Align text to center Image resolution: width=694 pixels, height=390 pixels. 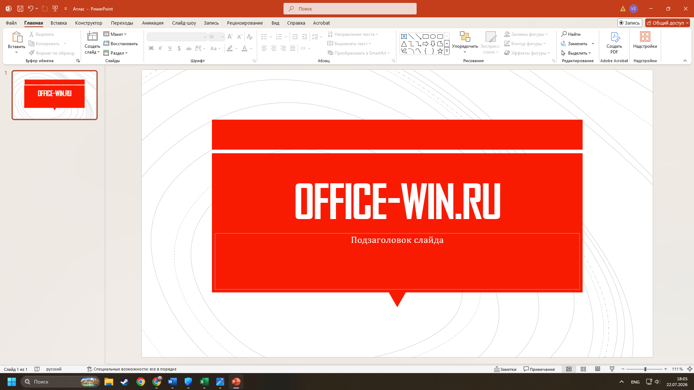[274, 48]
